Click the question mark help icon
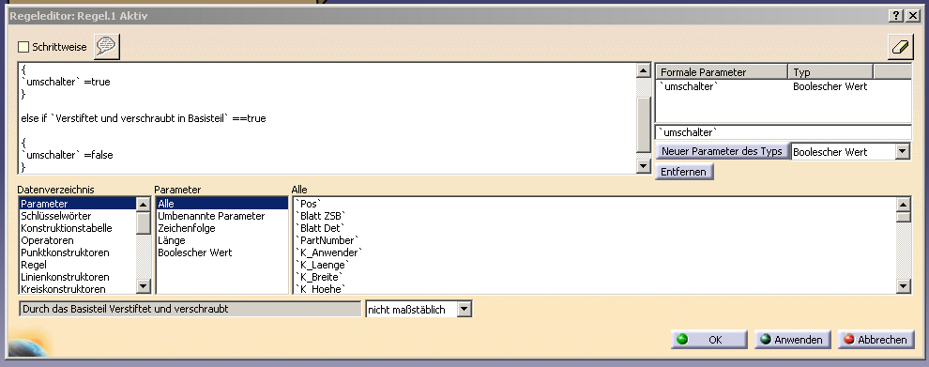Image resolution: width=929 pixels, height=367 pixels. (897, 16)
